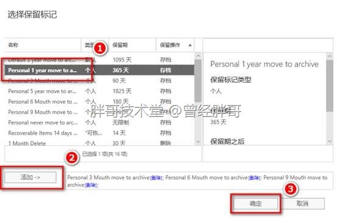
Task: Cancel the dialog with the 取消 button
Action: click(302, 204)
